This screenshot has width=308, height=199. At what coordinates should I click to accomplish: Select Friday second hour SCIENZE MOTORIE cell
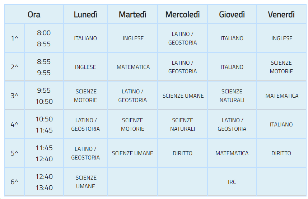coord(281,67)
